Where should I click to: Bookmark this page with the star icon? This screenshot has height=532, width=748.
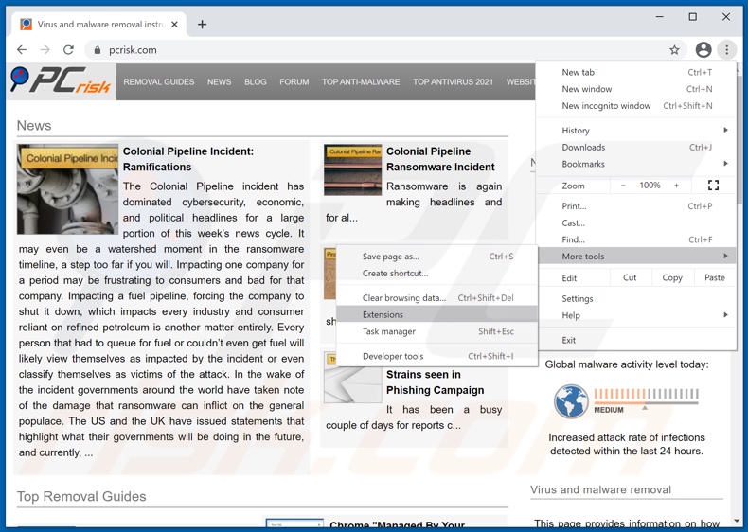(x=674, y=50)
